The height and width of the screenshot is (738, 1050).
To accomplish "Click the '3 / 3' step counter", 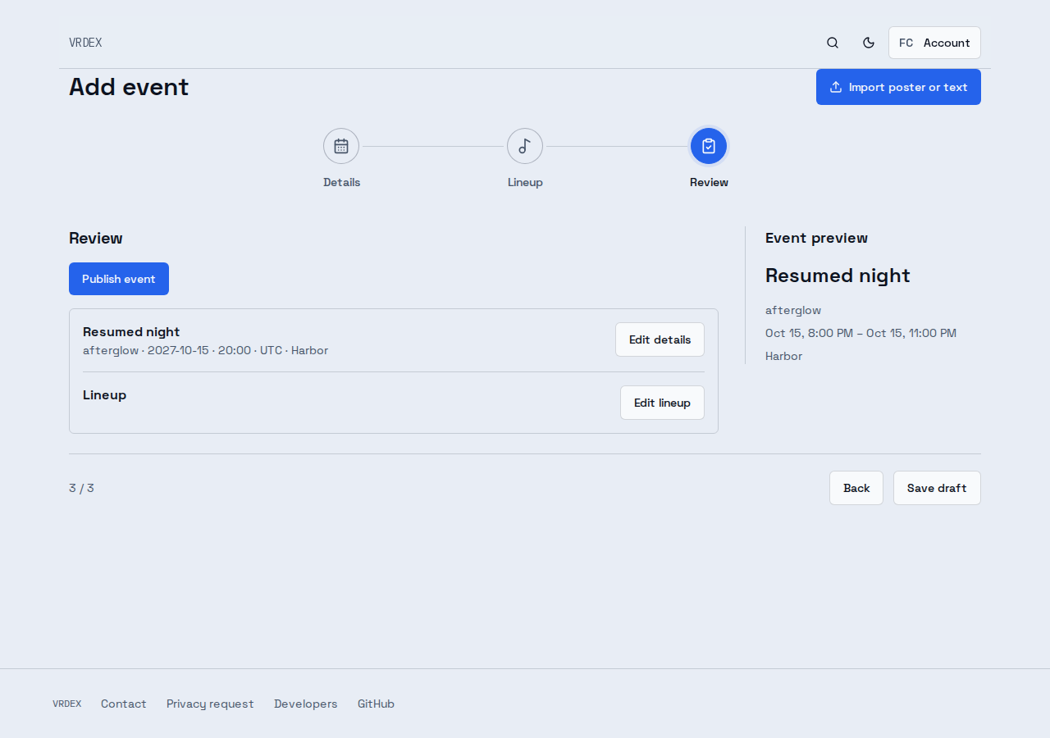I will (x=81, y=488).
